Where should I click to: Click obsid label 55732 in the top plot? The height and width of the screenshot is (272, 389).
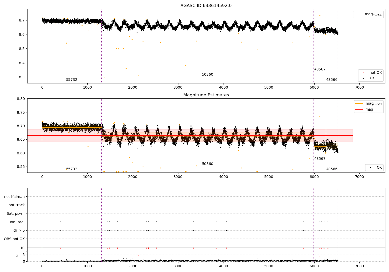click(x=72, y=80)
